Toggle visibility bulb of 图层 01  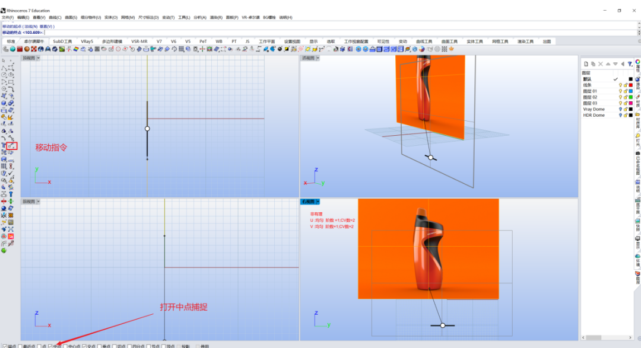[x=620, y=91]
